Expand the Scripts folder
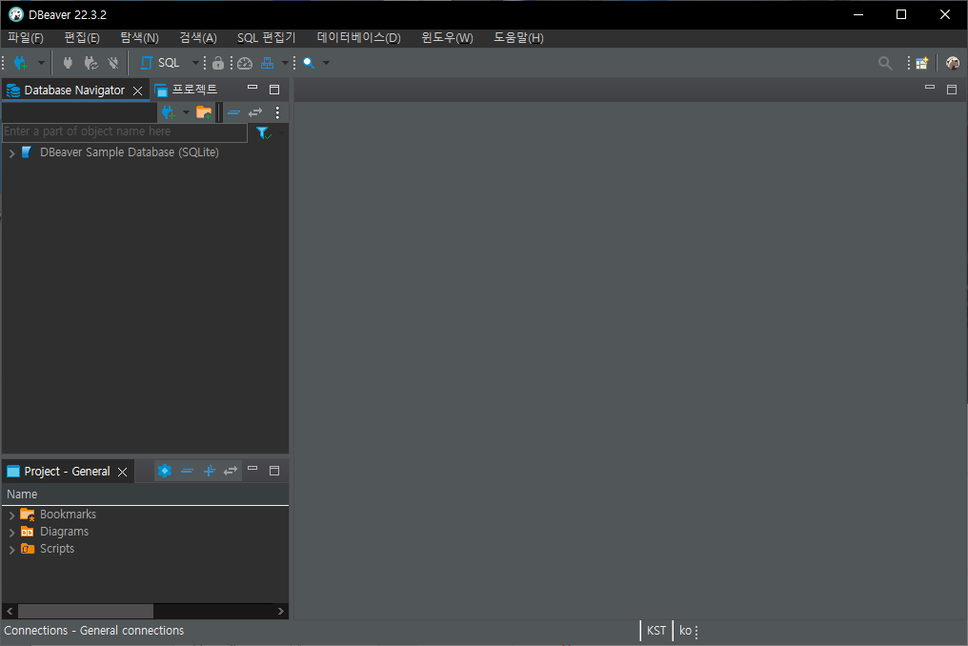 [x=11, y=550]
